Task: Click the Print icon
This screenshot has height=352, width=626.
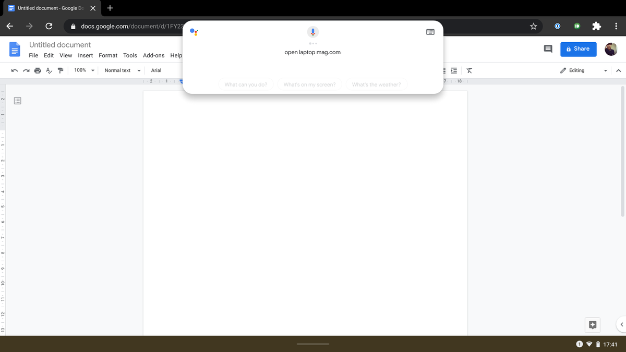Action: pyautogui.click(x=37, y=70)
